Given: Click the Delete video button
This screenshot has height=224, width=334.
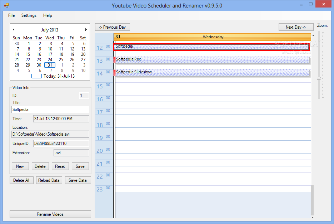Looking at the screenshot, I should point(40,166).
